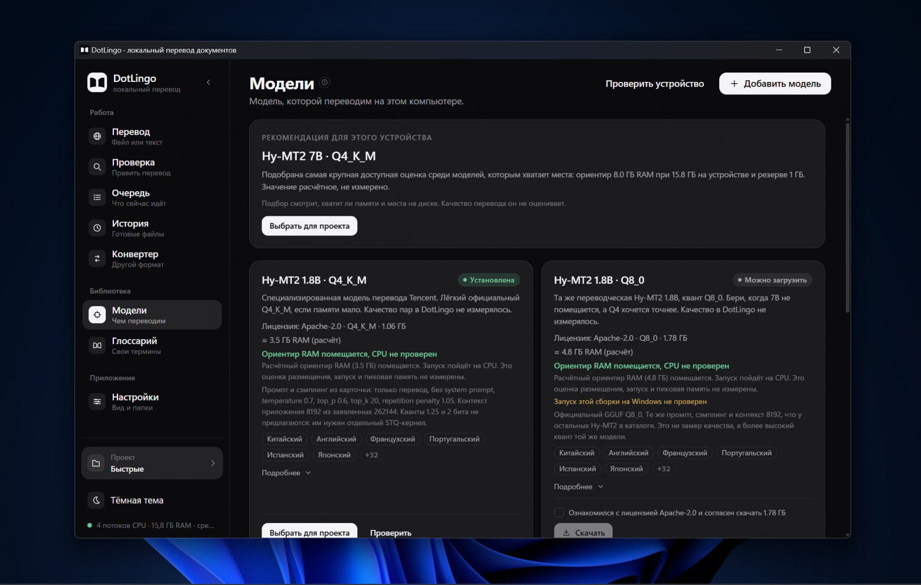Screen dimensions: 921x585
Task: Toggle Тёмная тема label
Action: click(137, 500)
